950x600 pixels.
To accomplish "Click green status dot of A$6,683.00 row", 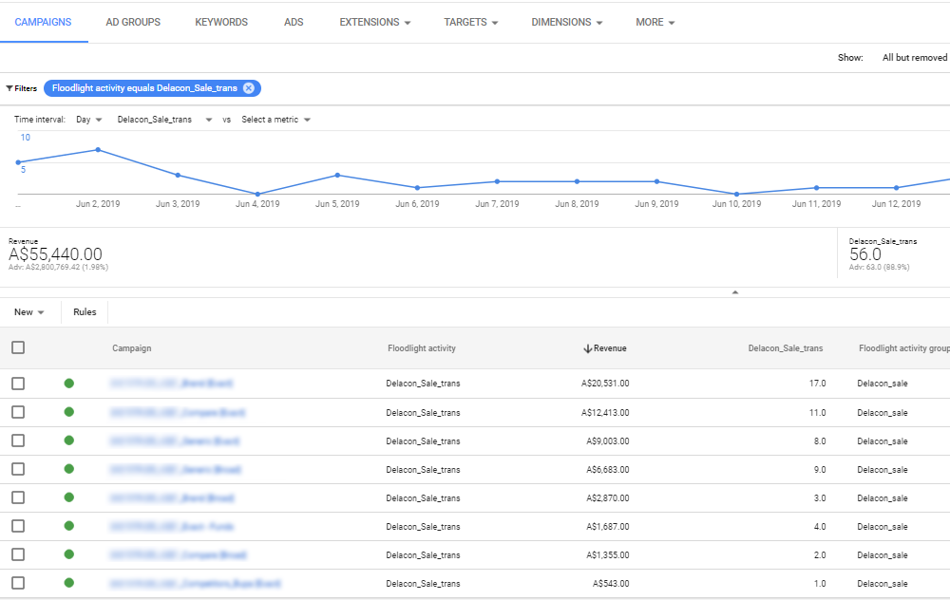I will click(69, 469).
